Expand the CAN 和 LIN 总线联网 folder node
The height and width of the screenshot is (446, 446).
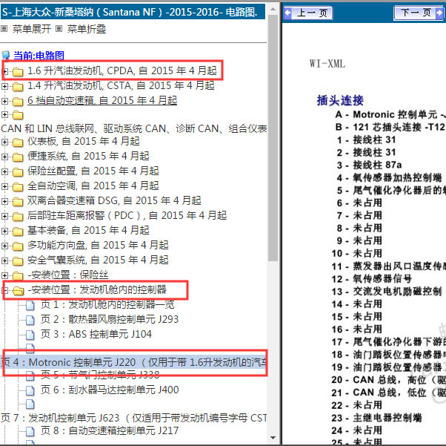coord(4,114)
